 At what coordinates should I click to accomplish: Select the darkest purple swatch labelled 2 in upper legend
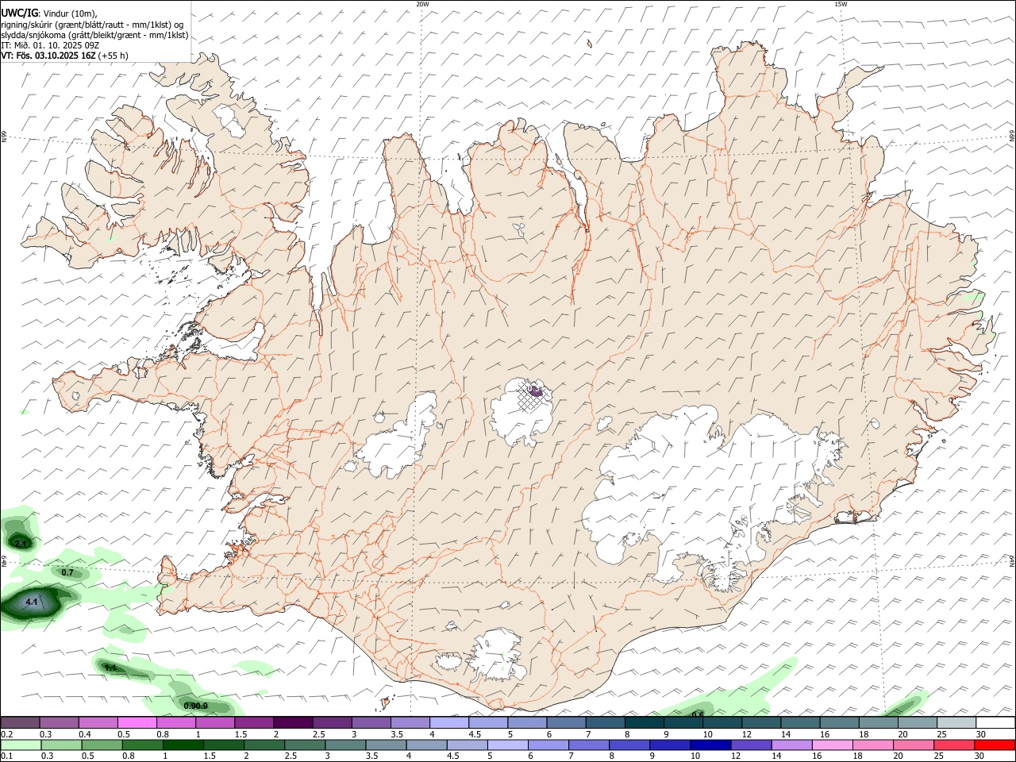pos(293,722)
